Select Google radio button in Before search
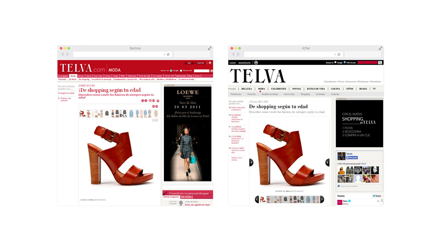Viewport: 441px width, 251px height. pos(171,71)
